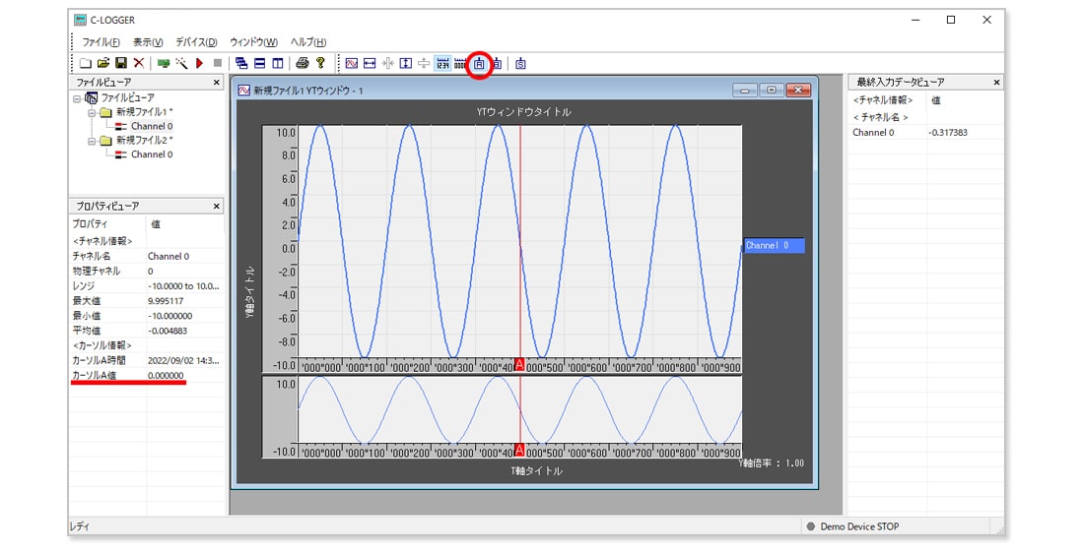The height and width of the screenshot is (553, 1084).
Task: Click the Save floppy disk icon
Action: coord(120,63)
